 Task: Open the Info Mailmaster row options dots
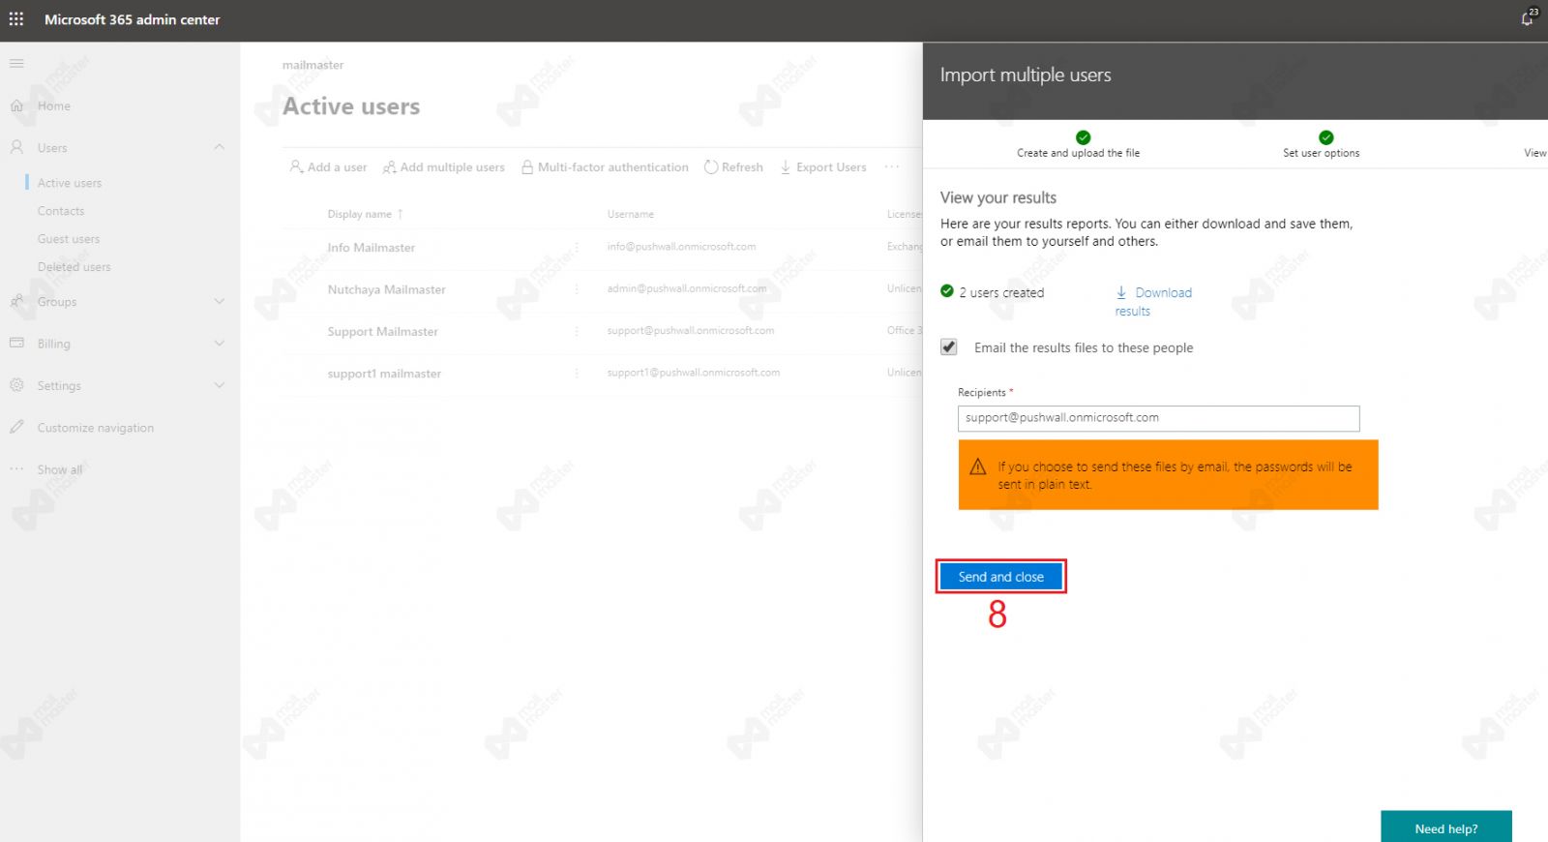(x=578, y=248)
